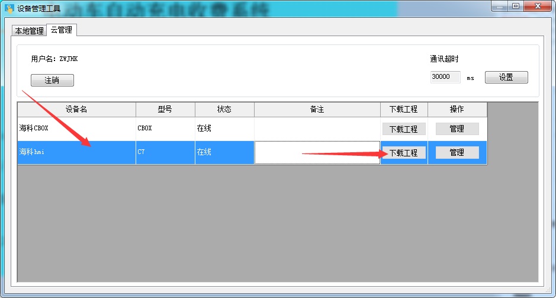Select the 海科hmi device name cell
The height and width of the screenshot is (298, 556).
click(x=76, y=152)
